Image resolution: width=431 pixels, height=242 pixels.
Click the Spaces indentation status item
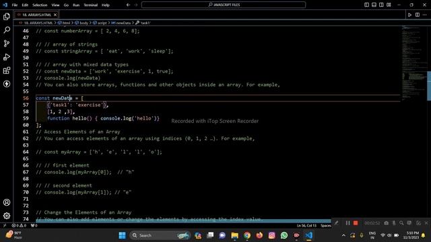point(326,226)
